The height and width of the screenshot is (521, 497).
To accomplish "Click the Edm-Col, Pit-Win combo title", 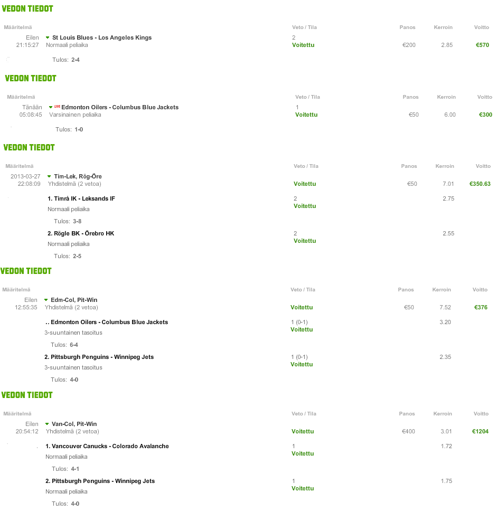I will tap(74, 300).
